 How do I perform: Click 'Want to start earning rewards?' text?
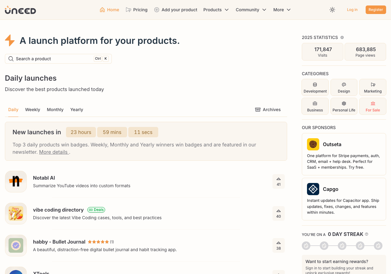click(x=337, y=262)
